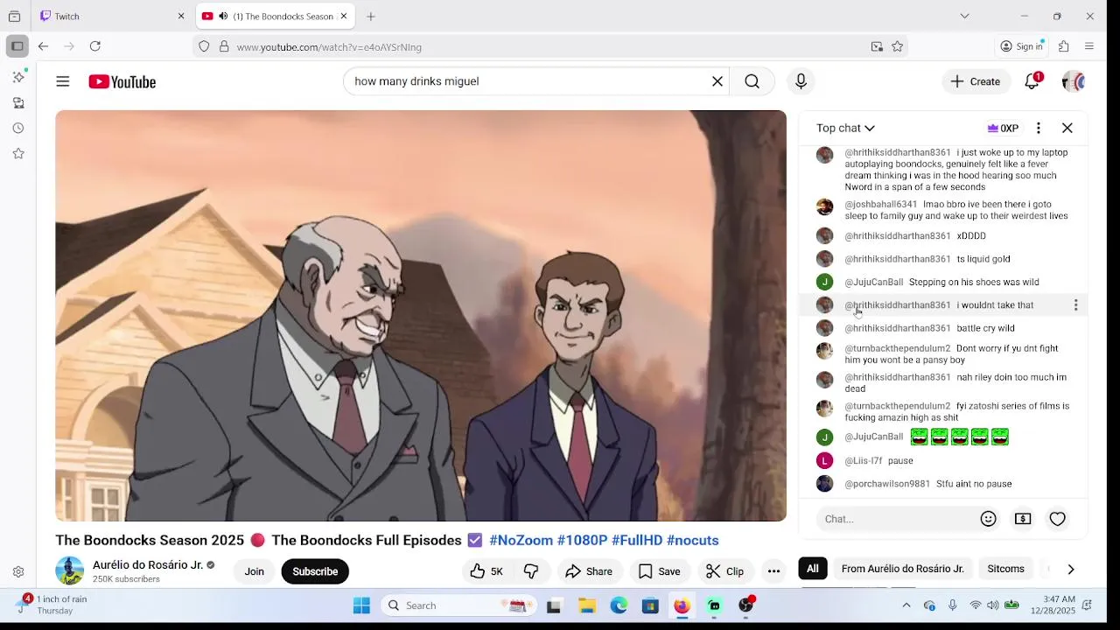The height and width of the screenshot is (630, 1120).
Task: Click the #FullHD hashtag link
Action: coord(637,541)
